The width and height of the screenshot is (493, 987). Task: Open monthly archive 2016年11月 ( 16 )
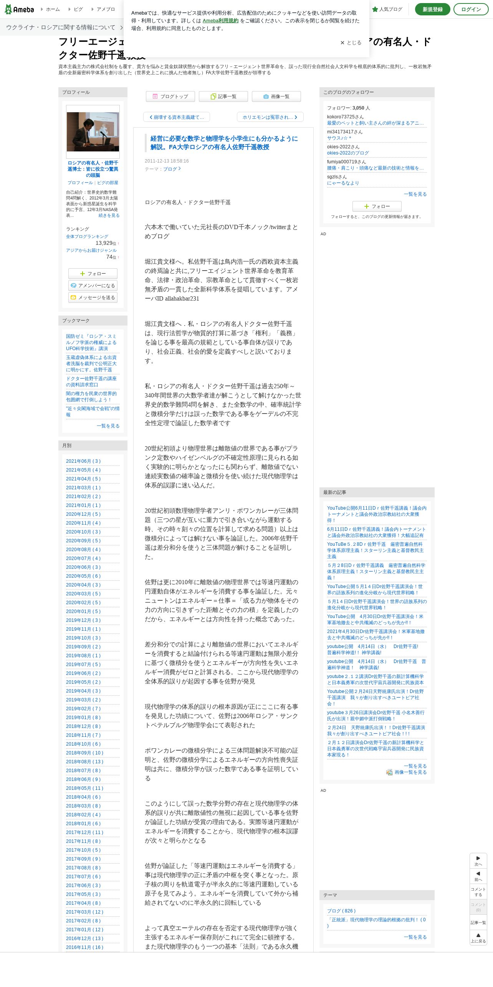click(x=85, y=947)
